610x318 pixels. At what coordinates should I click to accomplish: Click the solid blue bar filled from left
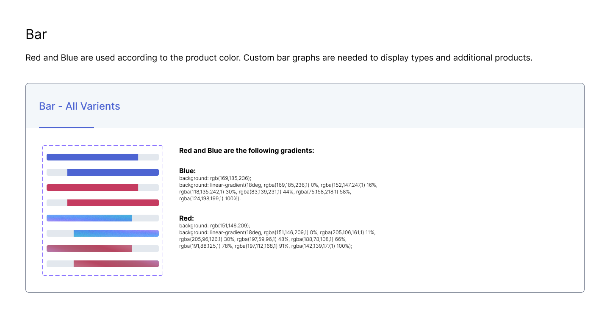click(92, 157)
